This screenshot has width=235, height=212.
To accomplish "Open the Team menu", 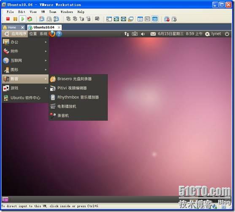I will pyautogui.click(x=53, y=12).
